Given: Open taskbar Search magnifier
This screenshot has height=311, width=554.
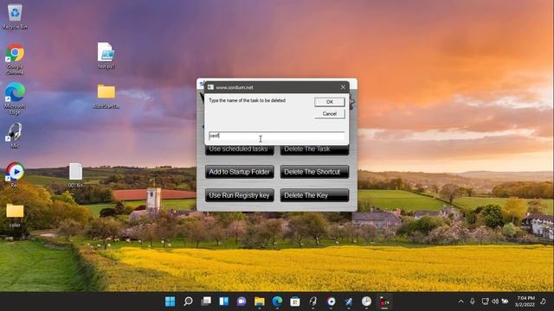Looking at the screenshot, I should click(x=189, y=301).
